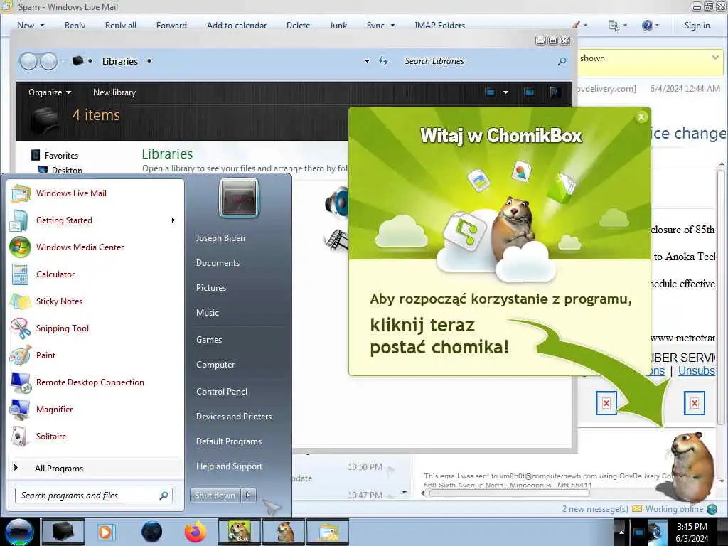
Task: Open Help and Support
Action: (x=229, y=466)
